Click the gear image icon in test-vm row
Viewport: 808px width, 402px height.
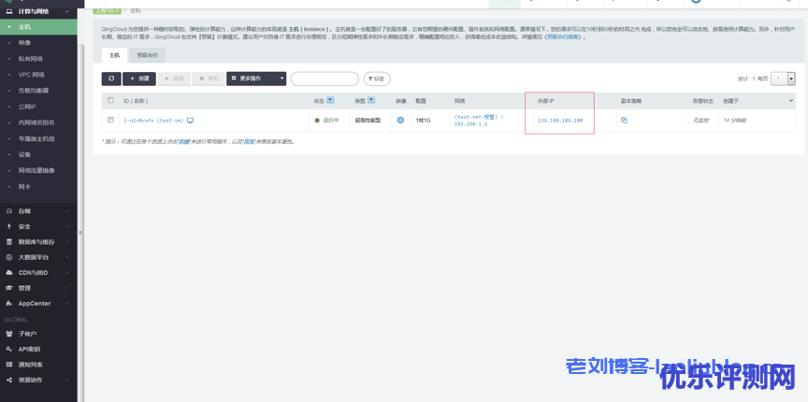pos(400,120)
